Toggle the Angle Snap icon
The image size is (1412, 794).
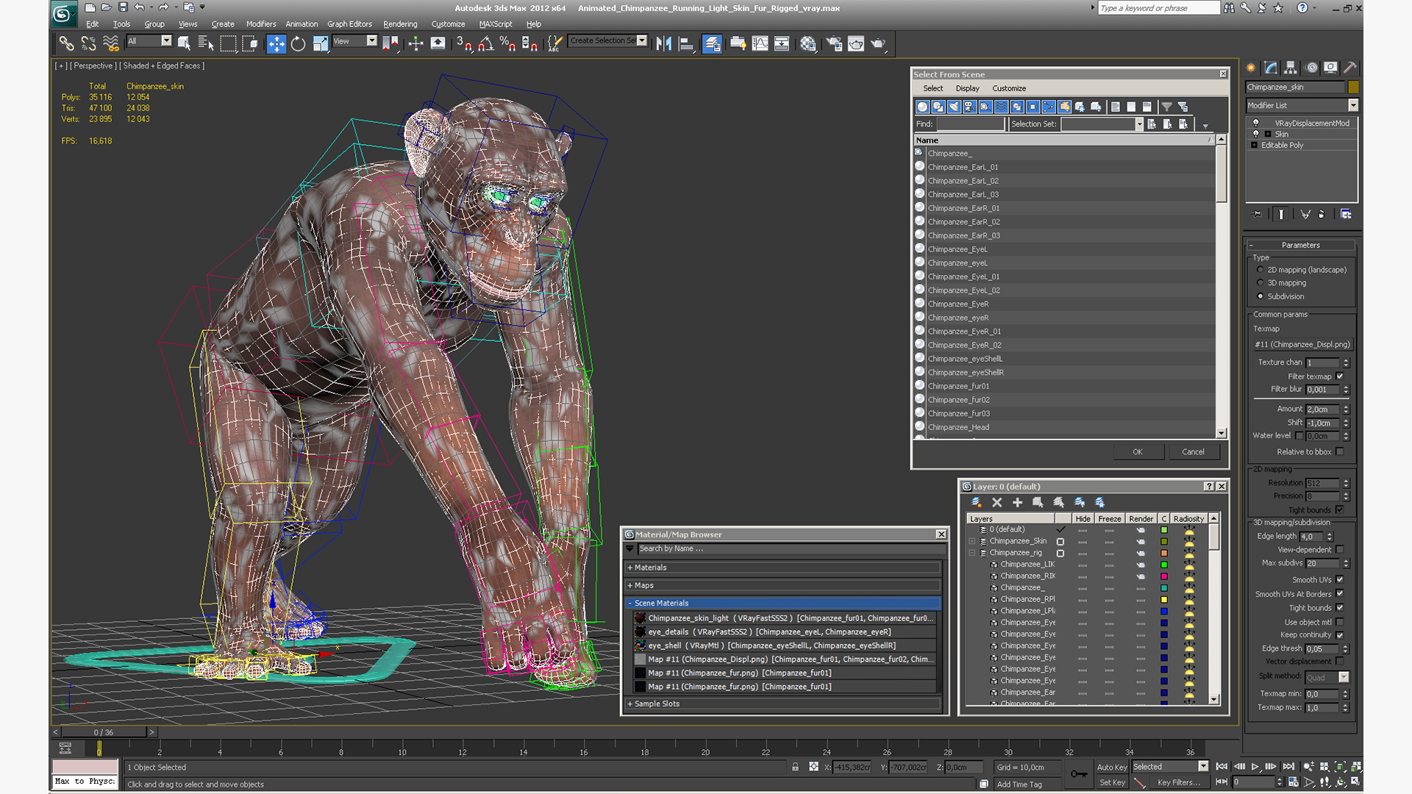[485, 44]
